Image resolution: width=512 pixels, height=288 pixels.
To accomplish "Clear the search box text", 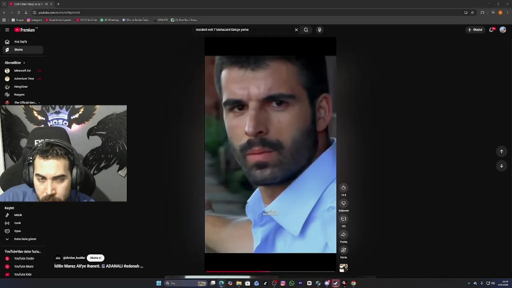I will (x=296, y=30).
